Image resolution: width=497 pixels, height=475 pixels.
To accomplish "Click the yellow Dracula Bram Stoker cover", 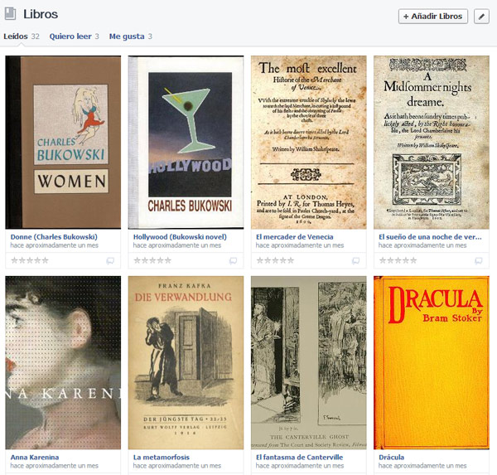I will coord(432,363).
